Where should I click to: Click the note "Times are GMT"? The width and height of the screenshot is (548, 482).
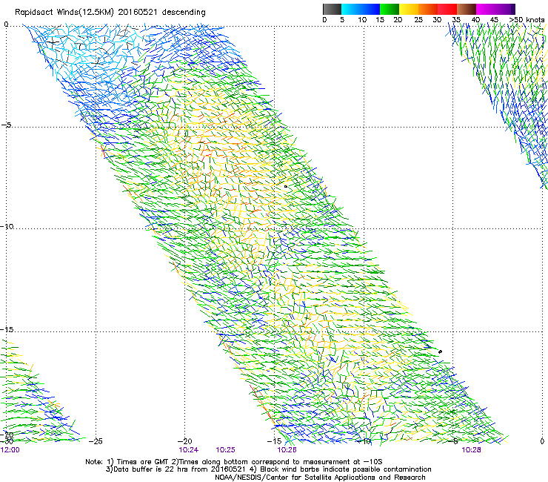[x=141, y=462]
